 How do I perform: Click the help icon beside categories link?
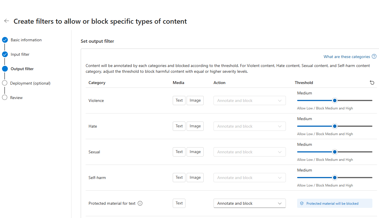coord(374,57)
